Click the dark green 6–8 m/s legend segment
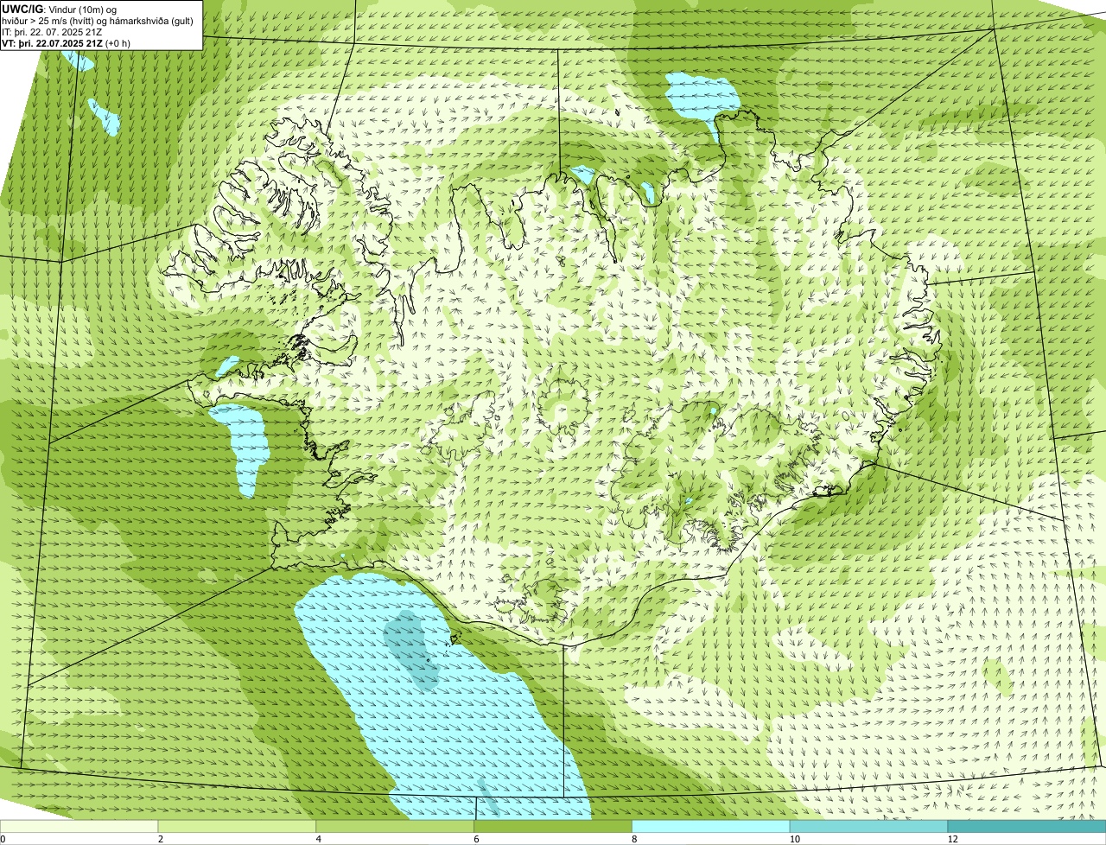The image size is (1106, 845). point(553,826)
